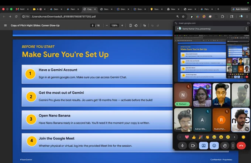Close the Pers tab
The height and width of the screenshot is (163, 251).
coord(212,9)
